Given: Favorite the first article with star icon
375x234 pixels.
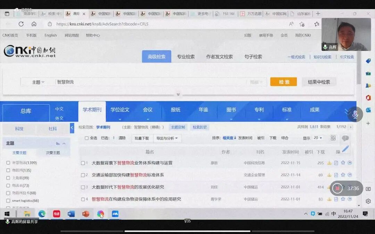Looking at the screenshot, I should (343, 163).
